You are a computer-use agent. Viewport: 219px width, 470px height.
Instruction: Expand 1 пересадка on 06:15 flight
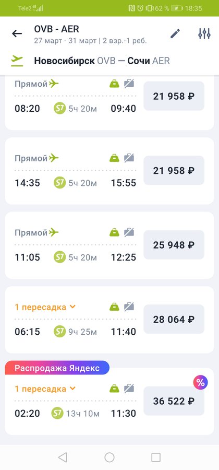pos(45,307)
